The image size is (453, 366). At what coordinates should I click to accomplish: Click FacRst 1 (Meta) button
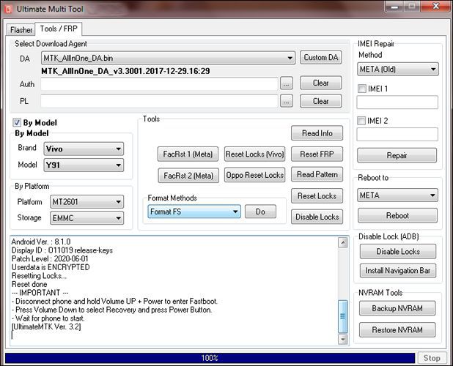tap(188, 154)
